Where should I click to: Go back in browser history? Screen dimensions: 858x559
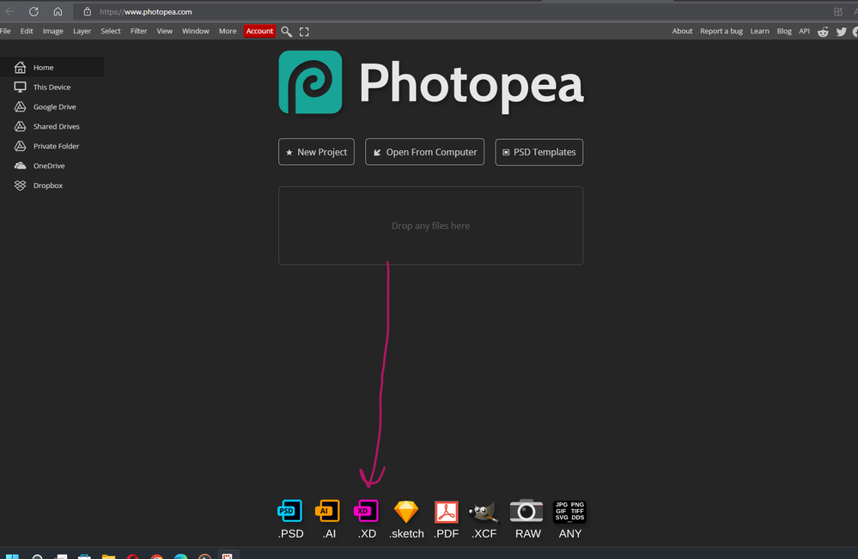point(9,11)
